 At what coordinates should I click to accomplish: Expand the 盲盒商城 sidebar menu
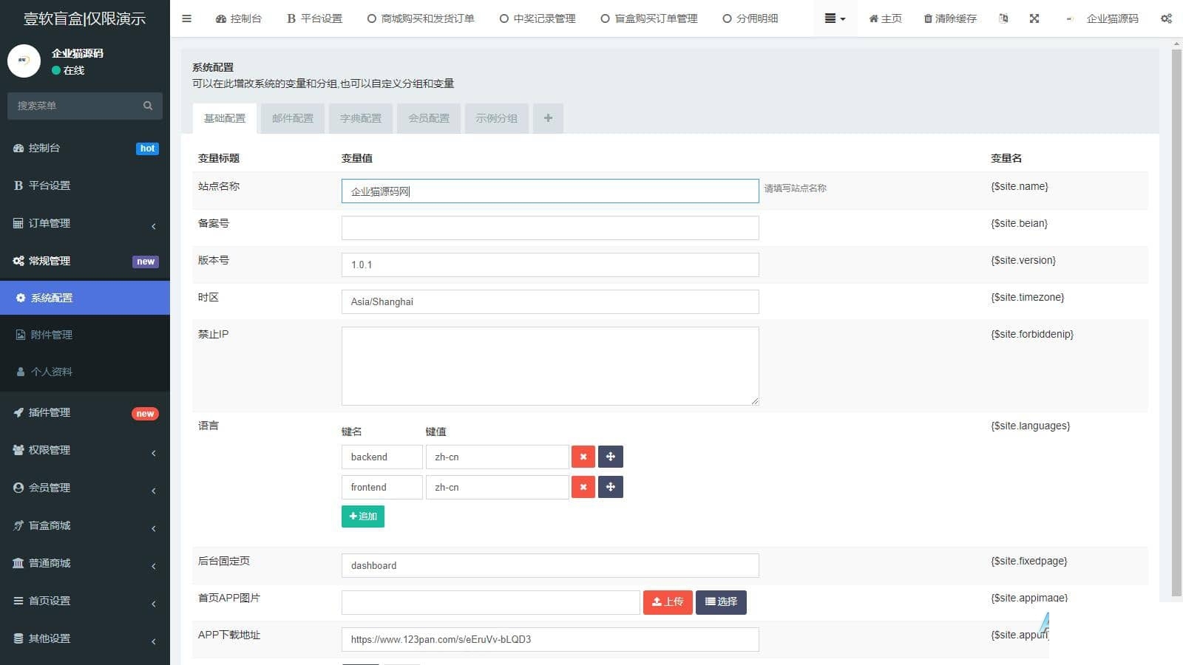pos(85,525)
